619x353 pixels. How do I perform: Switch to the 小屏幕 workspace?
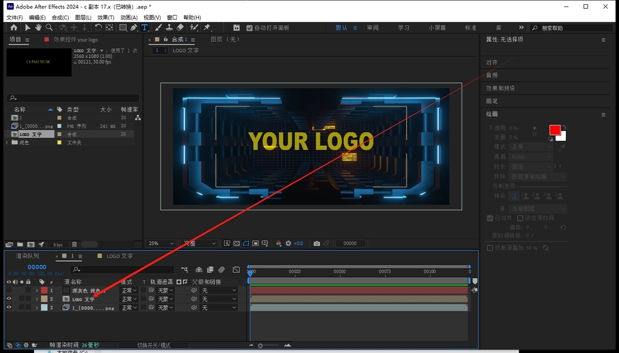(x=437, y=28)
